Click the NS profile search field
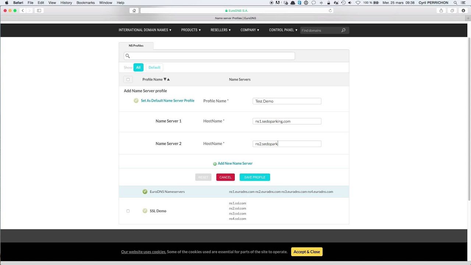The width and height of the screenshot is (471, 265). click(x=209, y=56)
